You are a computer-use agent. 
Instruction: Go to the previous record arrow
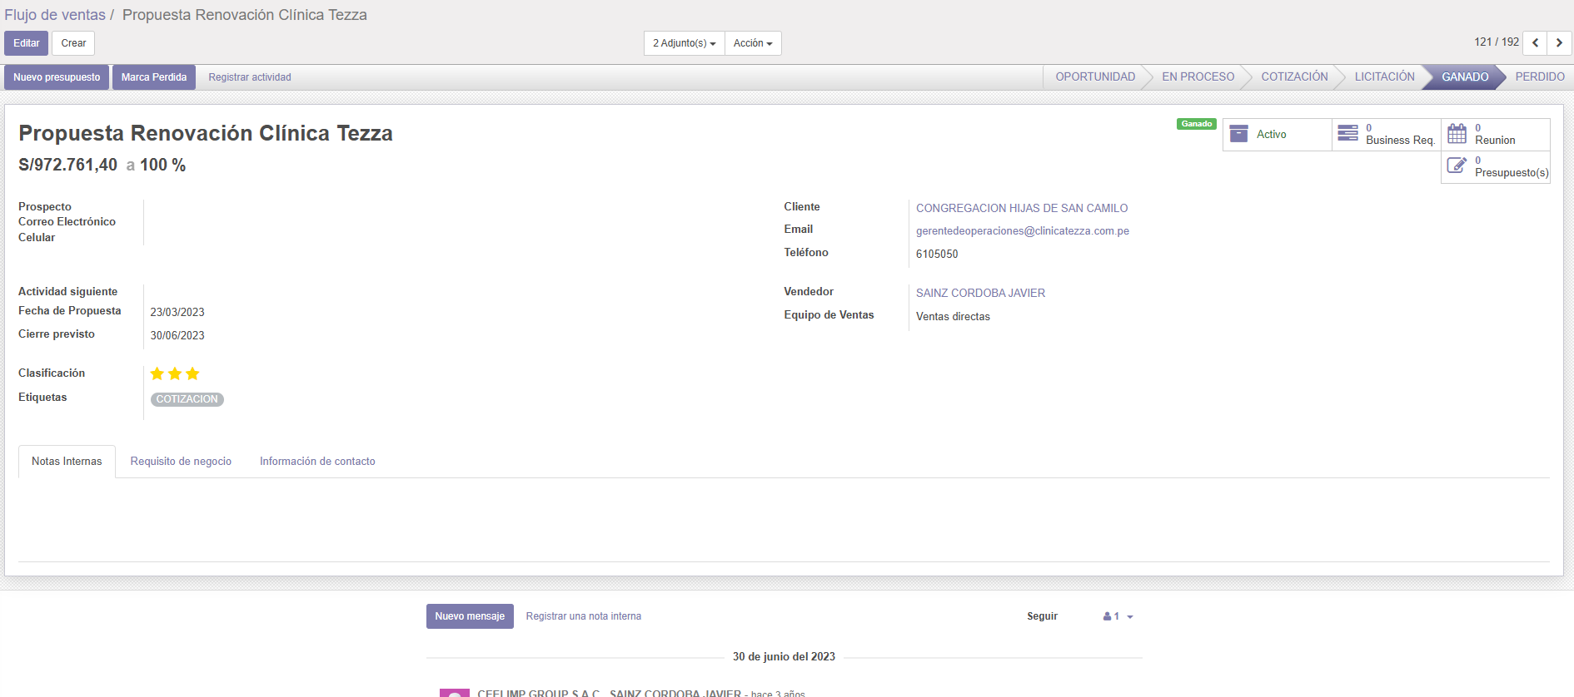point(1535,42)
